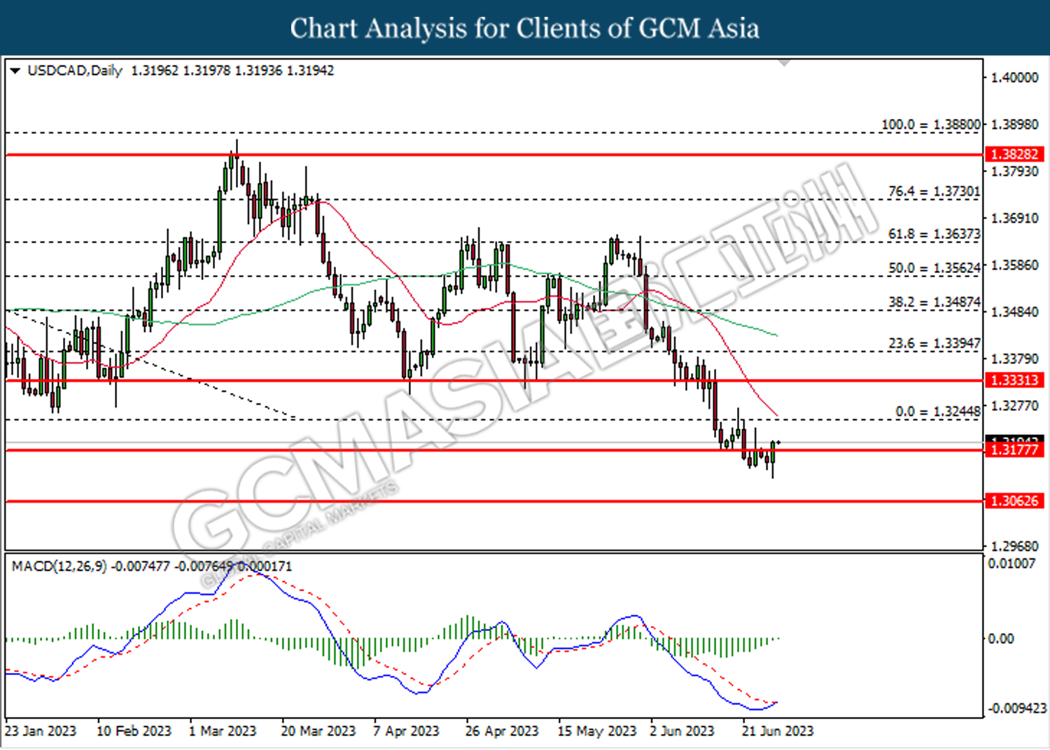This screenshot has width=1050, height=750.
Task: Click the Chart Analysis for Clients title
Action: tap(525, 28)
